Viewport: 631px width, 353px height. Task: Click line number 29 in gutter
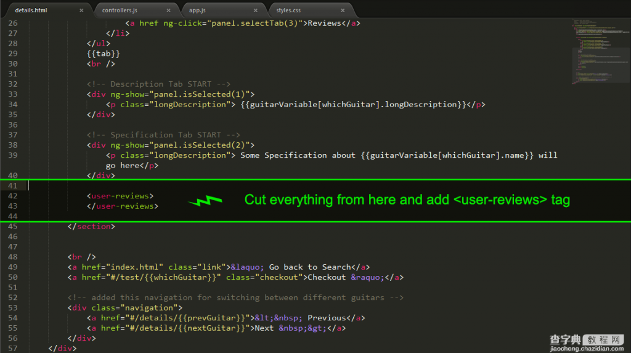coord(13,54)
